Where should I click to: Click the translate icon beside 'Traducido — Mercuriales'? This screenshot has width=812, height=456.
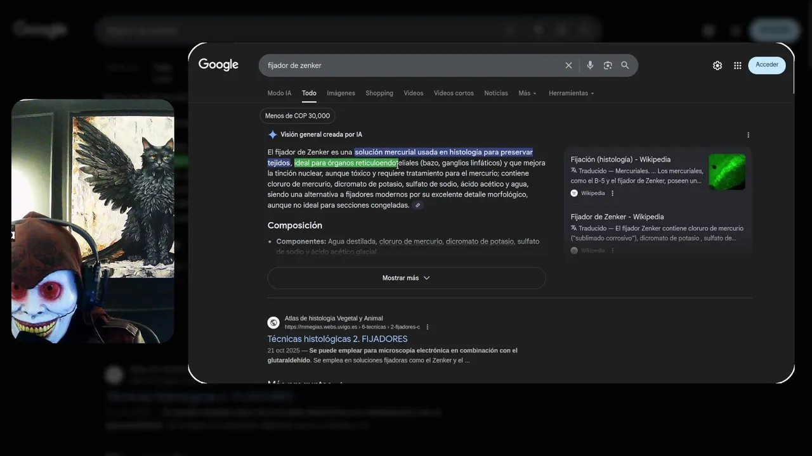573,170
